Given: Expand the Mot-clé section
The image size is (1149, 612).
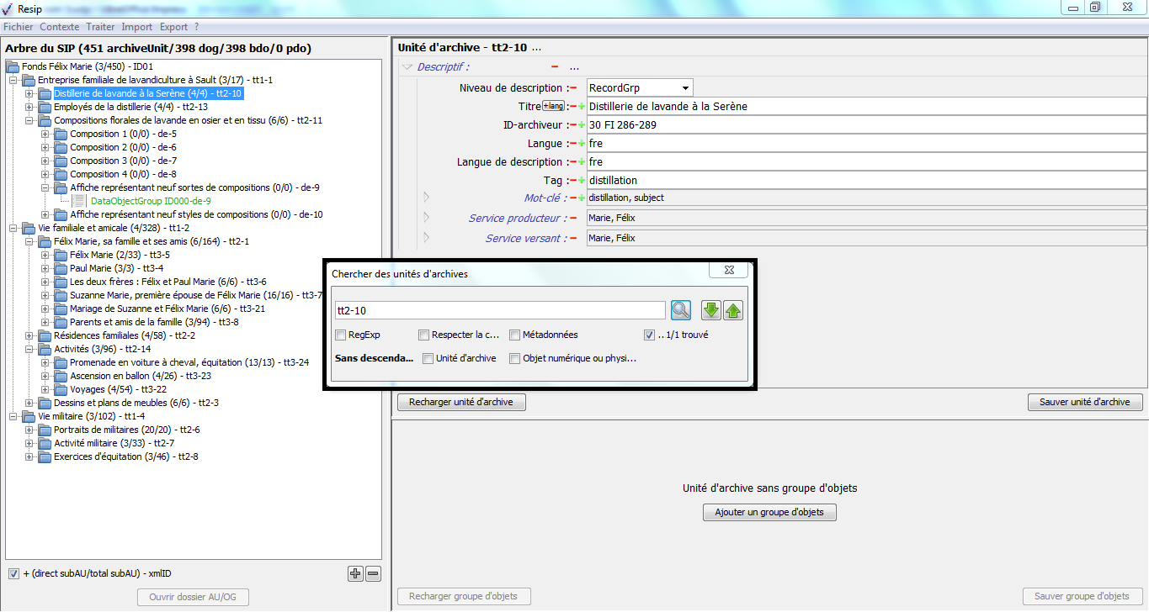Looking at the screenshot, I should 426,198.
